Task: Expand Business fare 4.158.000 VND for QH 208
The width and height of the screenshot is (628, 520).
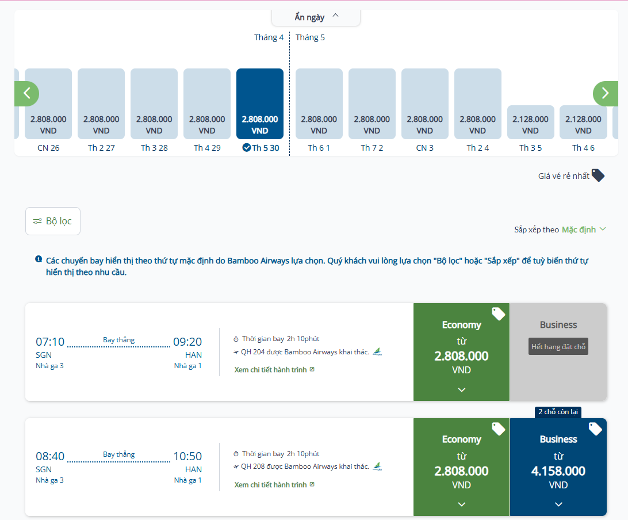Action: pyautogui.click(x=558, y=504)
